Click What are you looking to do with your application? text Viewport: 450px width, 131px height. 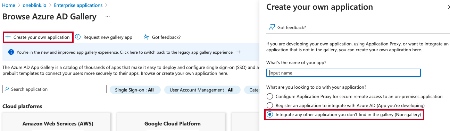click(316, 87)
